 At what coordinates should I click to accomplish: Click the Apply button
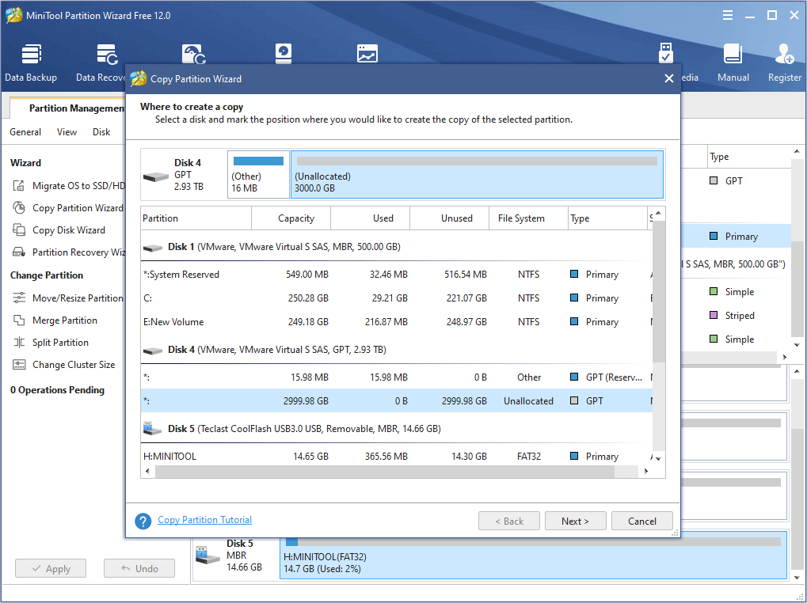[x=51, y=568]
